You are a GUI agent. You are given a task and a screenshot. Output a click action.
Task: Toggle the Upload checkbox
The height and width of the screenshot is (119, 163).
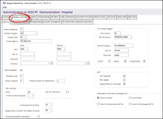125,61
